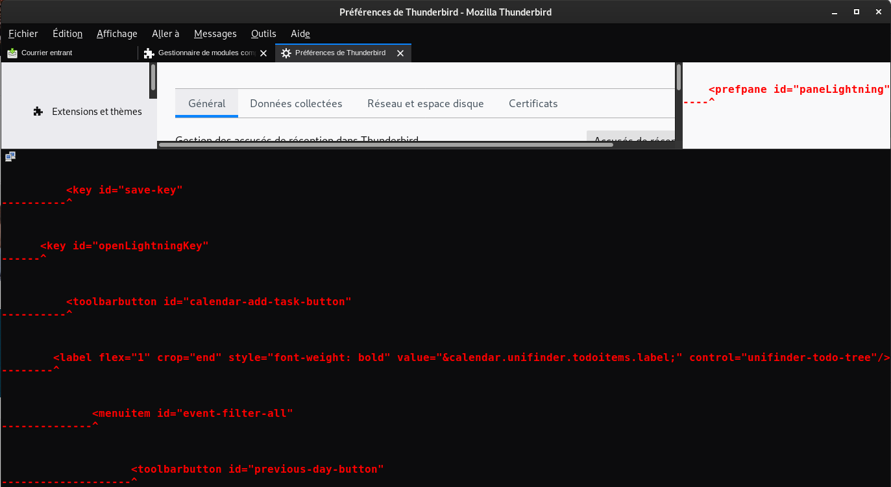
Task: Open the Réseau et espace disque tab
Action: 426,103
